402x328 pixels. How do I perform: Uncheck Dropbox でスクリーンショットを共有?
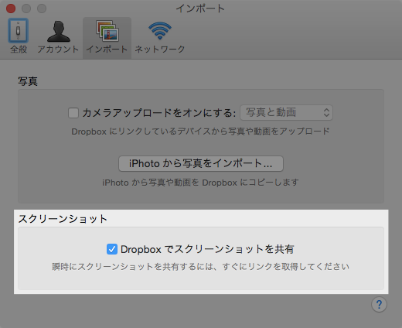(112, 249)
